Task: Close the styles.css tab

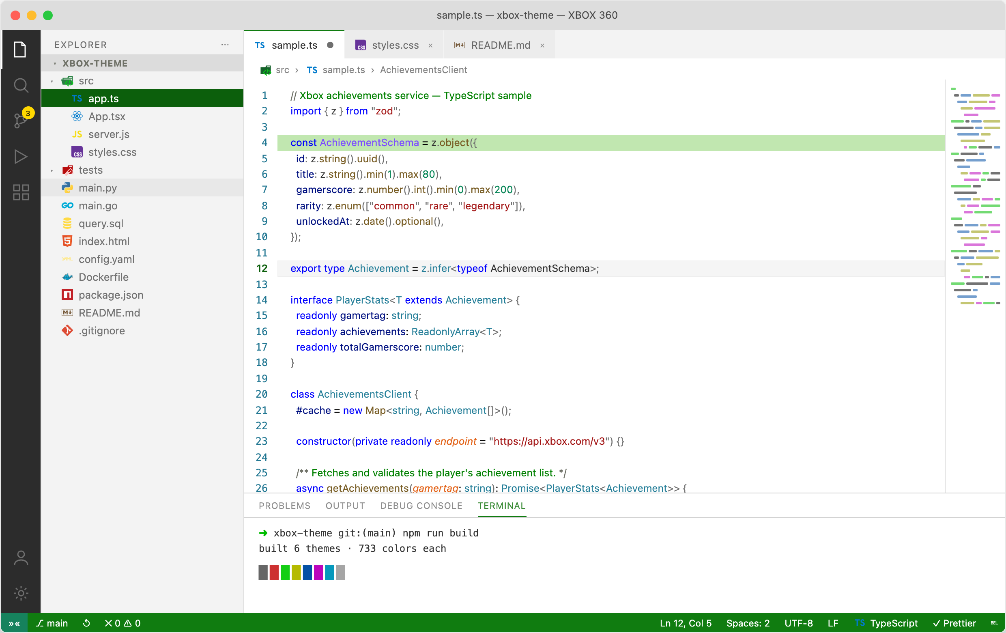Action: 430,45
